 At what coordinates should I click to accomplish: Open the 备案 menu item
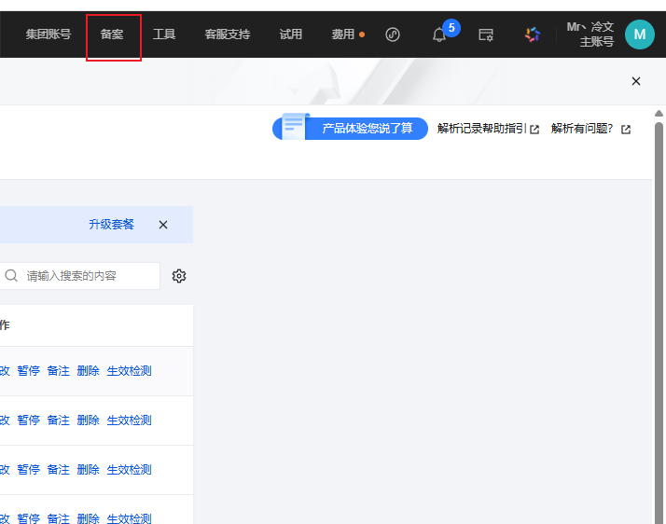[112, 34]
